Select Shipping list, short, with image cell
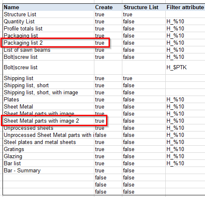 pyautogui.click(x=48, y=92)
